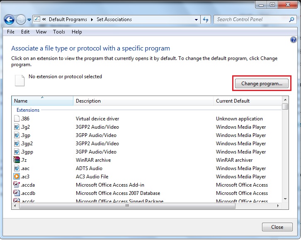The width and height of the screenshot is (301, 240).
Task: Click the .7z WinRAR archive icon
Action: point(17,160)
